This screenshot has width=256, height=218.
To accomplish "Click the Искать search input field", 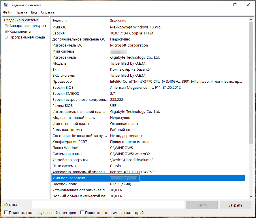I will [x=108, y=205].
